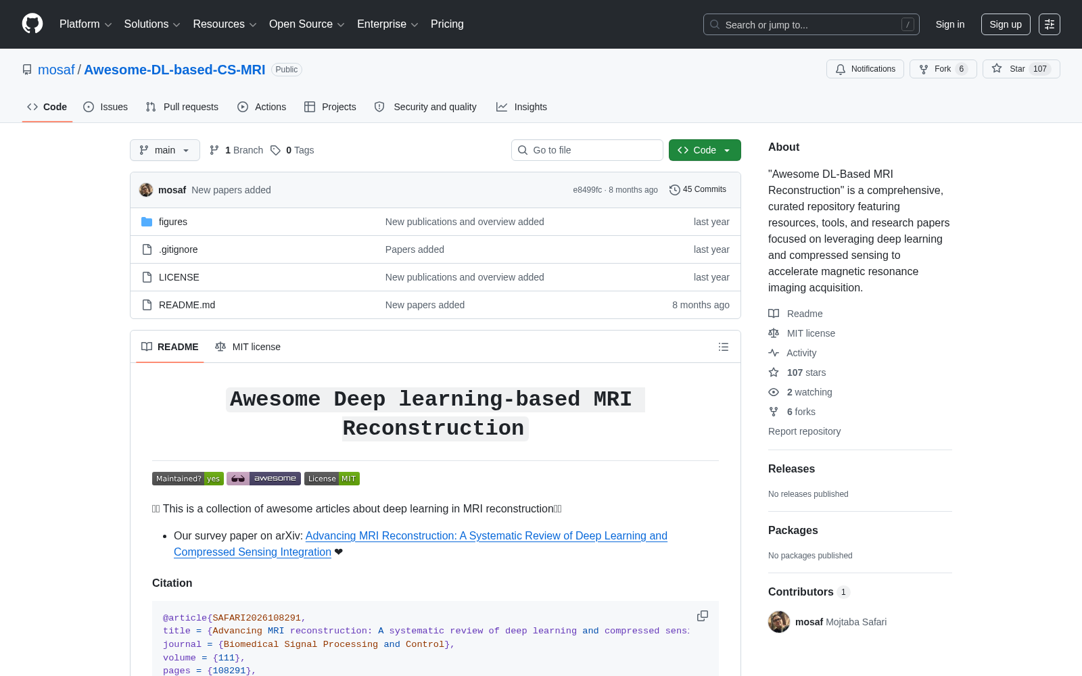1082x676 pixels.
Task: View the 45 Commits history
Action: 698,190
